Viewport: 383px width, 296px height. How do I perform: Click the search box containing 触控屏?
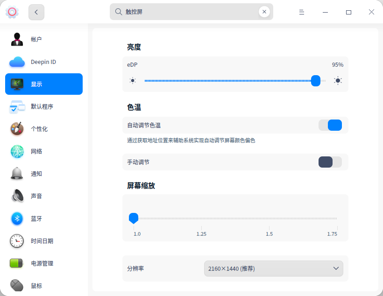pyautogui.click(x=191, y=12)
